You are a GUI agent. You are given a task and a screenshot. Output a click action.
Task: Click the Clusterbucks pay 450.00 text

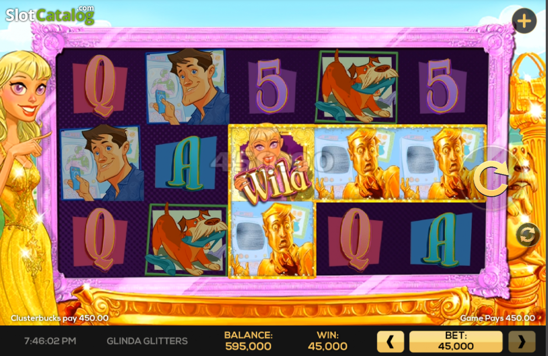click(x=59, y=318)
